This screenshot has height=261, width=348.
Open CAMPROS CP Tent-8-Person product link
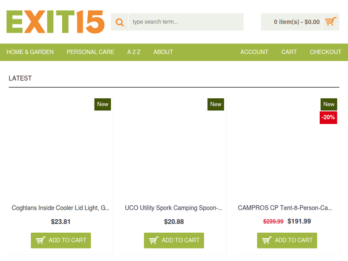[285, 208]
